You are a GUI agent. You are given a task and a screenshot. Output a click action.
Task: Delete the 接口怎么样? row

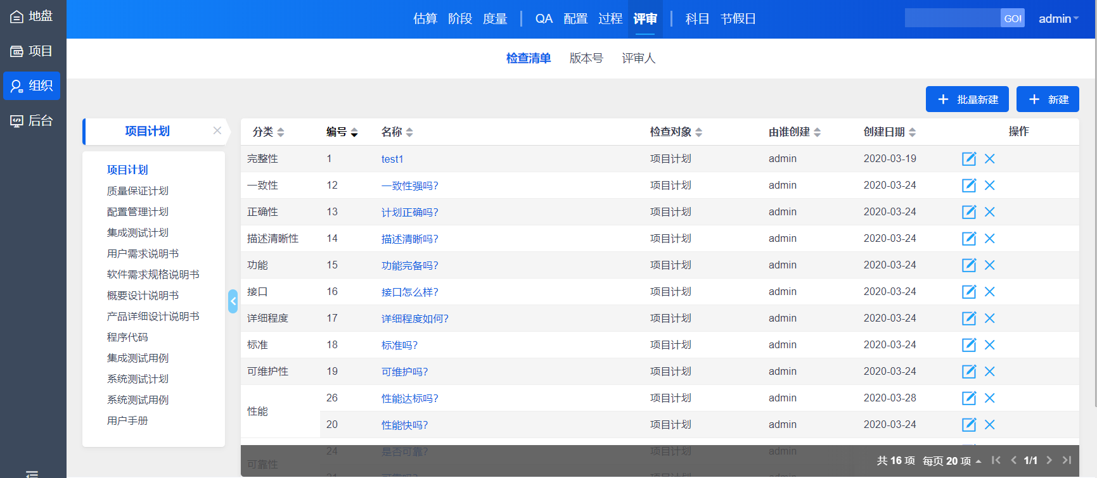click(x=990, y=292)
